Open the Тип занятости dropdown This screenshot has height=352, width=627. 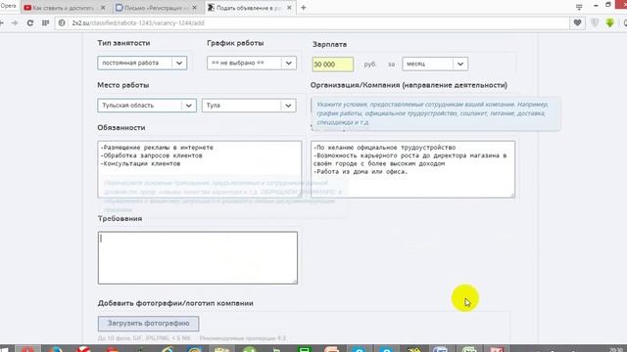coord(142,63)
